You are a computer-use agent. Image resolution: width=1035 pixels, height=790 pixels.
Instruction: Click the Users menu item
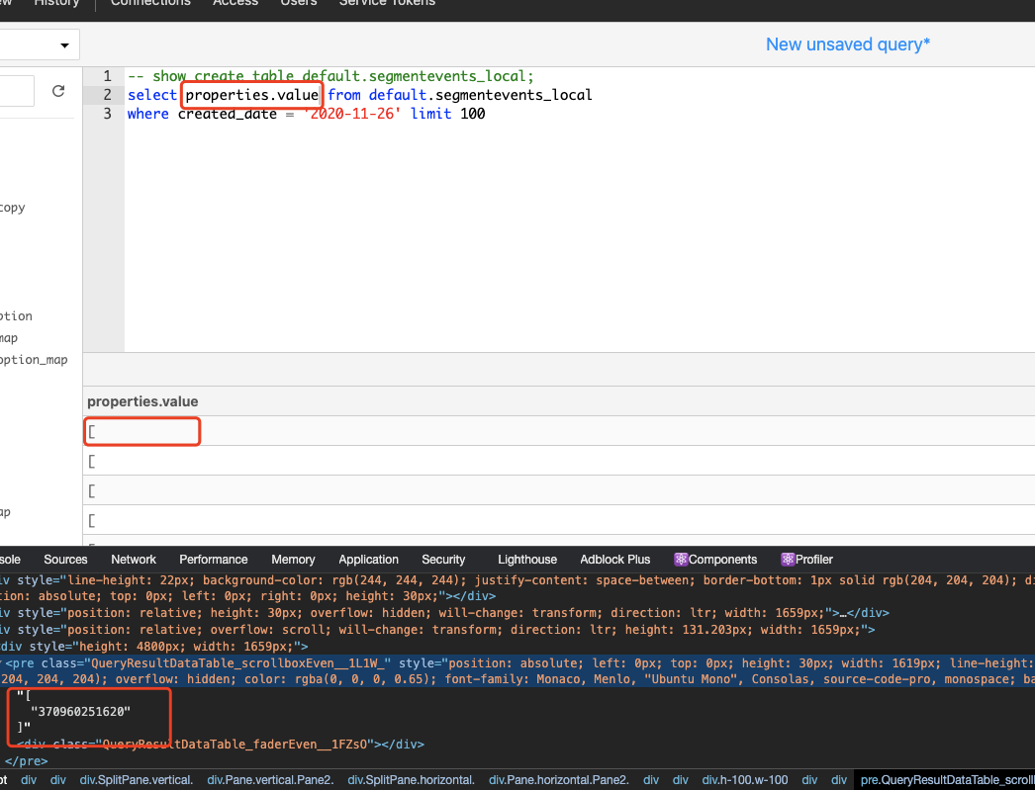pyautogui.click(x=298, y=3)
